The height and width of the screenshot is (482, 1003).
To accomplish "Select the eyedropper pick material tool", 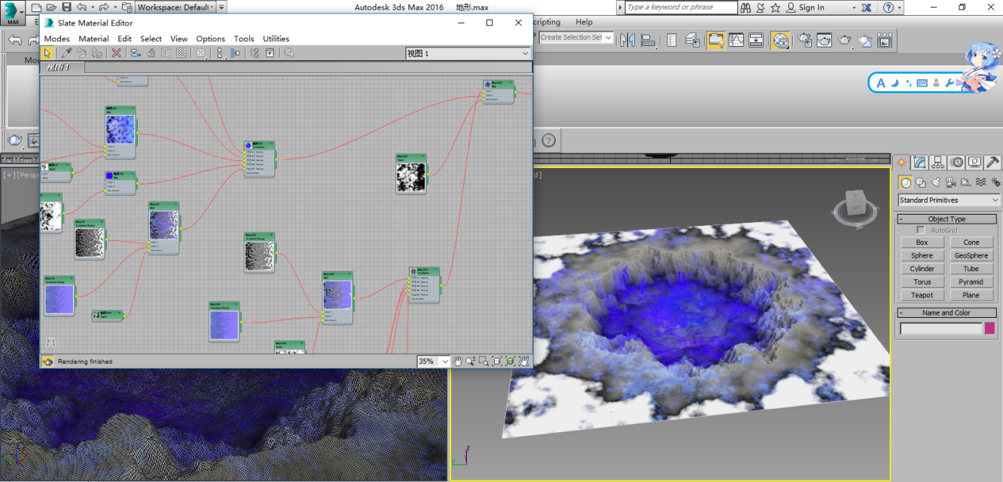I will pos(66,53).
